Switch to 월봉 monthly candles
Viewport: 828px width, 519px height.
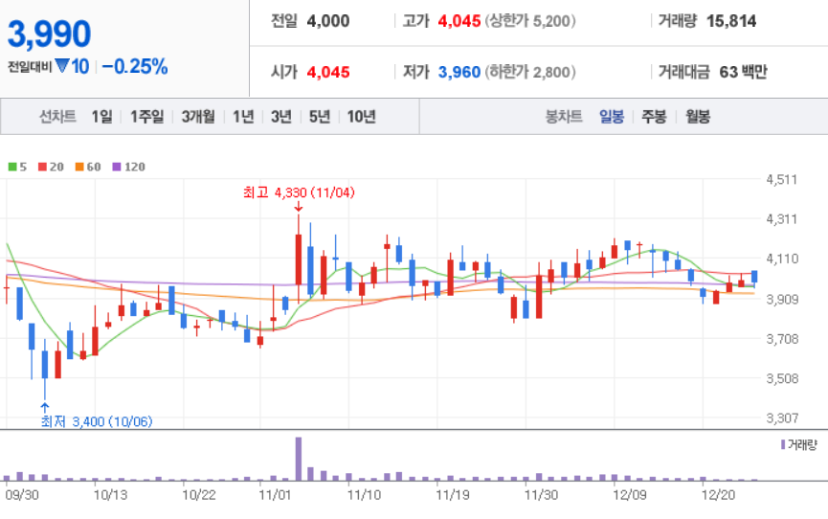tap(698, 116)
